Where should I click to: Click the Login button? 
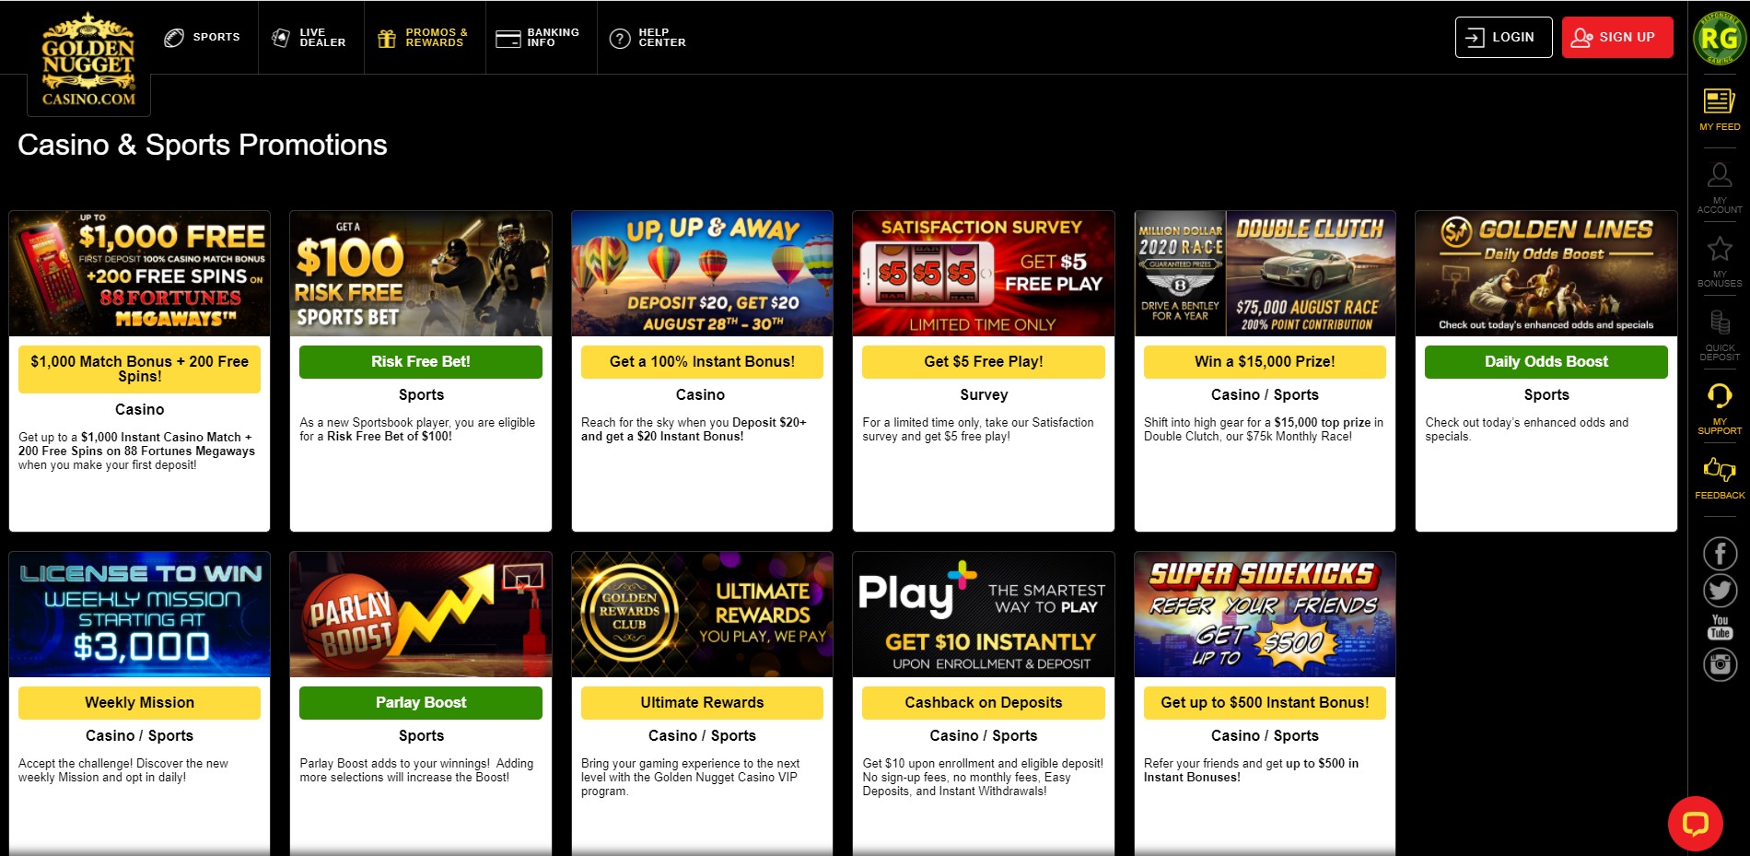click(1503, 37)
